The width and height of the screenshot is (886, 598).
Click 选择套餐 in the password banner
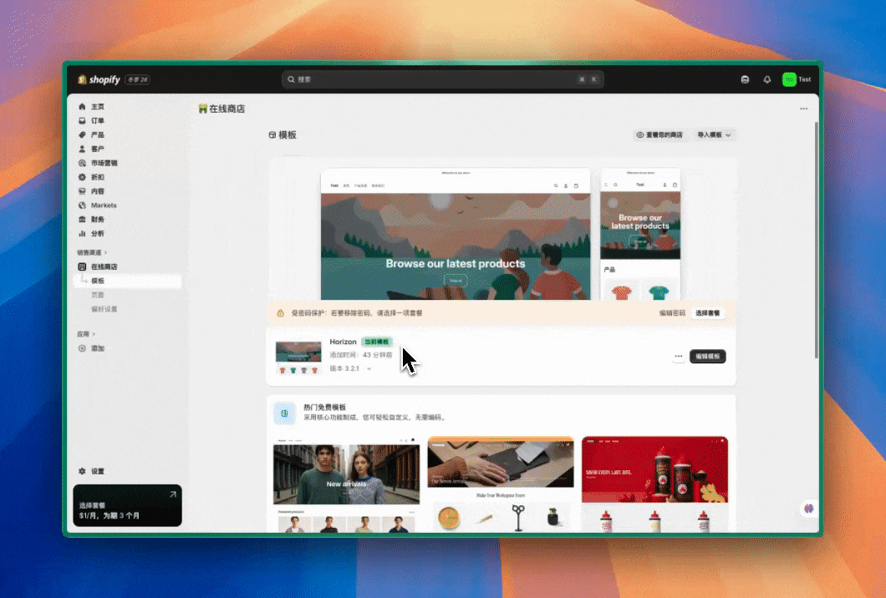click(707, 313)
